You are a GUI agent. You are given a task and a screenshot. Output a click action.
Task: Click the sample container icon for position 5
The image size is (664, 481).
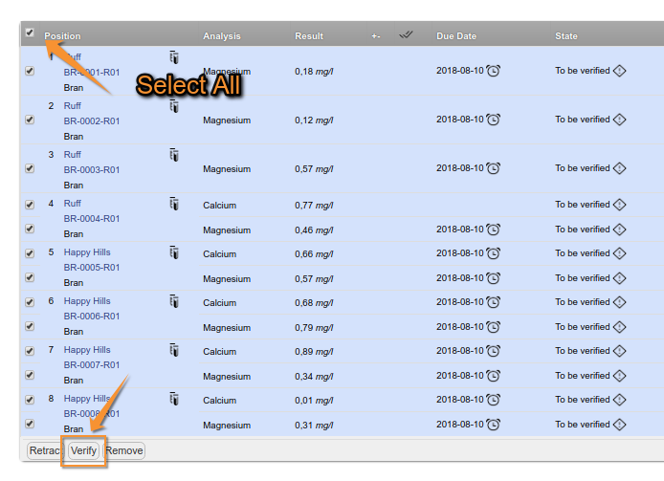coord(174,252)
